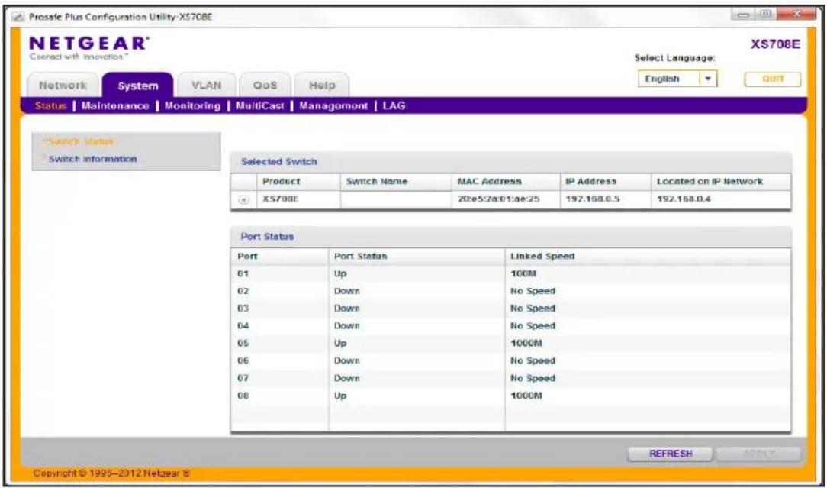Click the Linked Speed column header
Viewport: 827px width, 488px height.
coord(542,256)
